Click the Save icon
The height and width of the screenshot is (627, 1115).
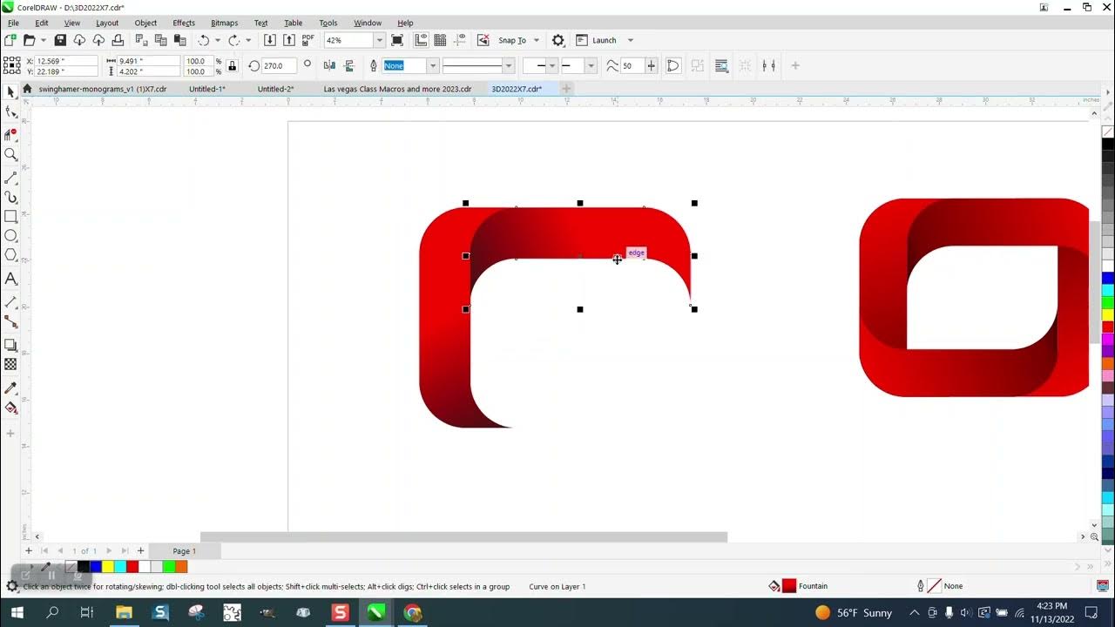coord(60,40)
